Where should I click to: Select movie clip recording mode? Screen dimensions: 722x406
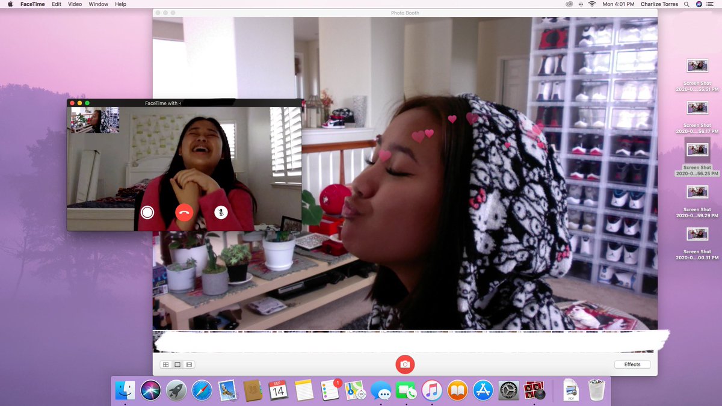189,364
